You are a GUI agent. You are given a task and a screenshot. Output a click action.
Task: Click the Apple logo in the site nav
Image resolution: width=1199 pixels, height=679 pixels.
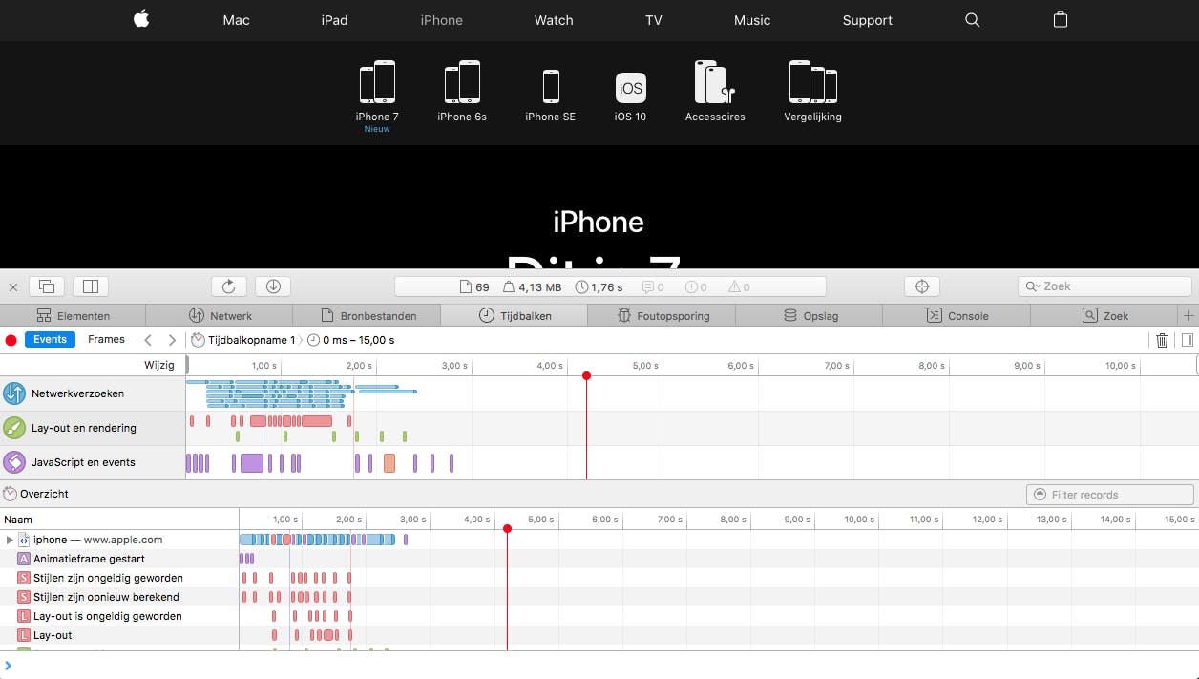coord(141,19)
